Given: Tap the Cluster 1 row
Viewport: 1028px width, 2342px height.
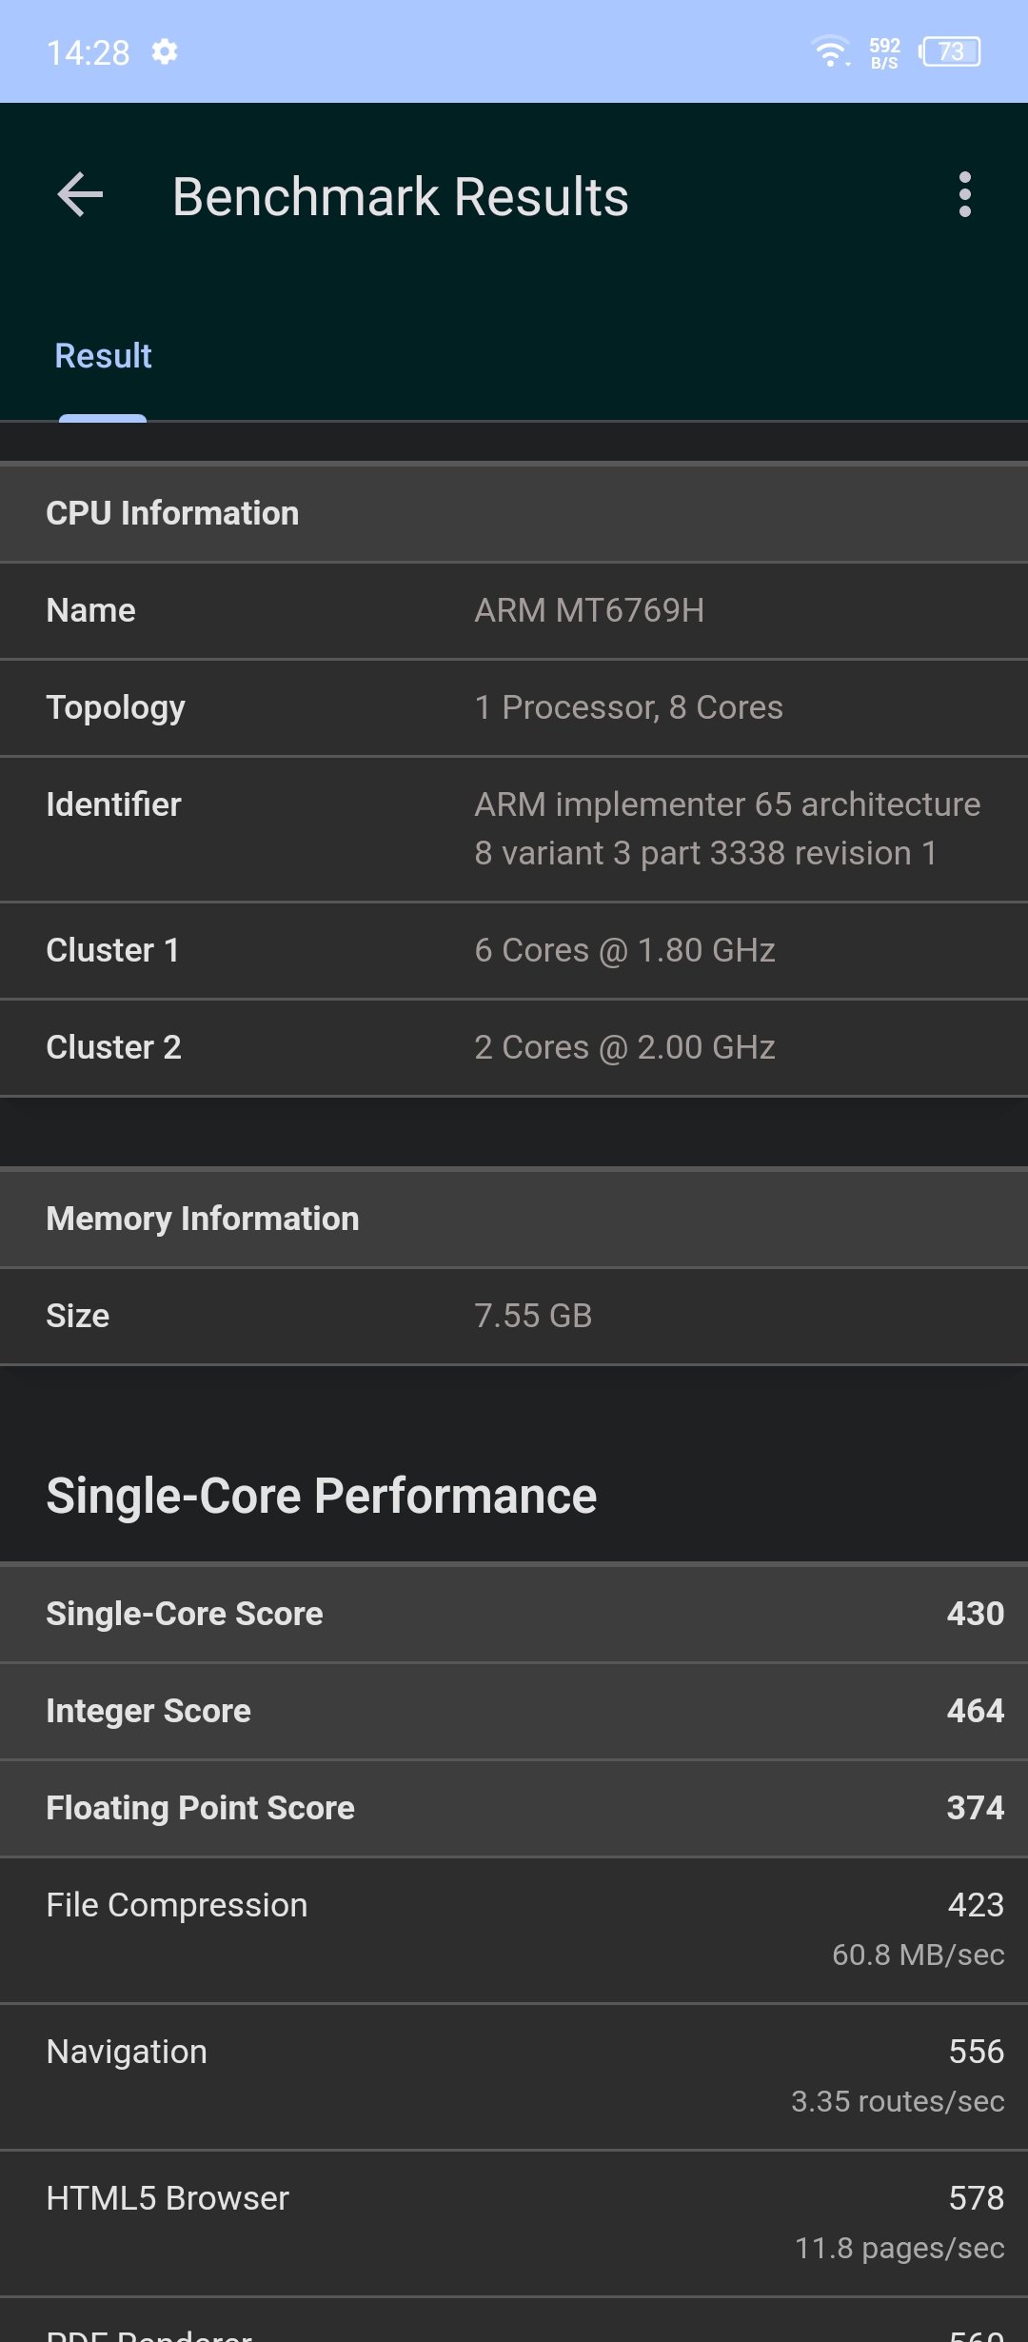Looking at the screenshot, I should [514, 950].
